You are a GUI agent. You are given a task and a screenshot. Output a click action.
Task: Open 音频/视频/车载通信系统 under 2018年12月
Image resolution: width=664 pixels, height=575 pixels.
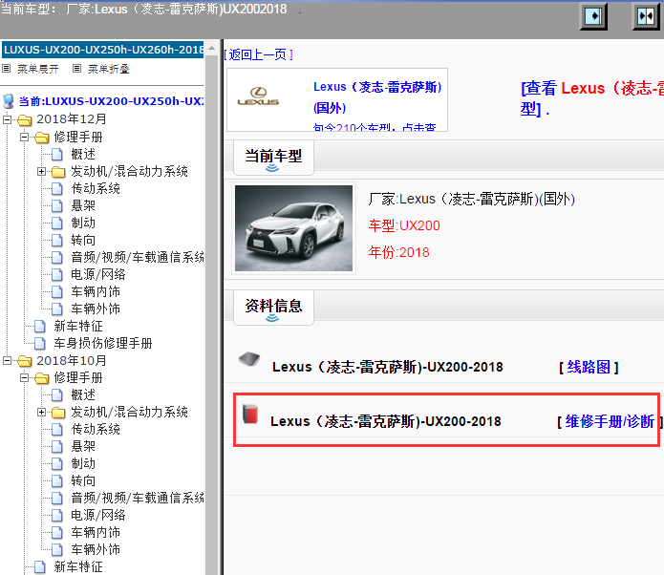coord(138,257)
